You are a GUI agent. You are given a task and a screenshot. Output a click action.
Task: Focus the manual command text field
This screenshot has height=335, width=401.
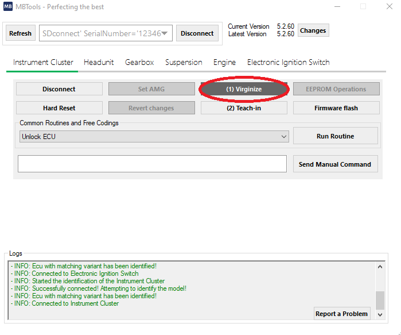152,164
